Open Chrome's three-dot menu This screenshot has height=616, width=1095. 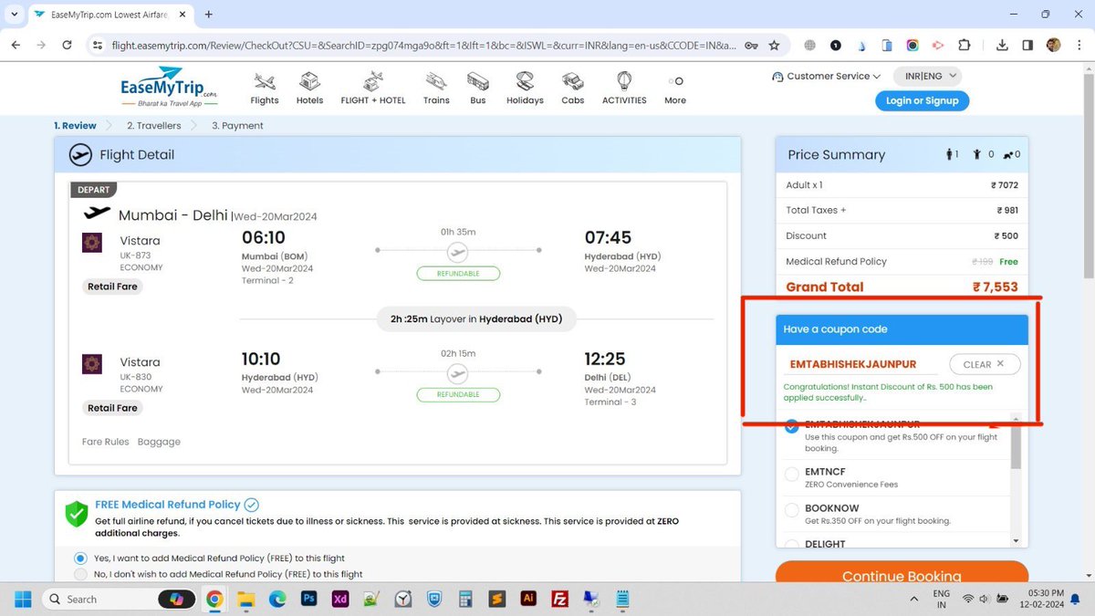click(1078, 45)
